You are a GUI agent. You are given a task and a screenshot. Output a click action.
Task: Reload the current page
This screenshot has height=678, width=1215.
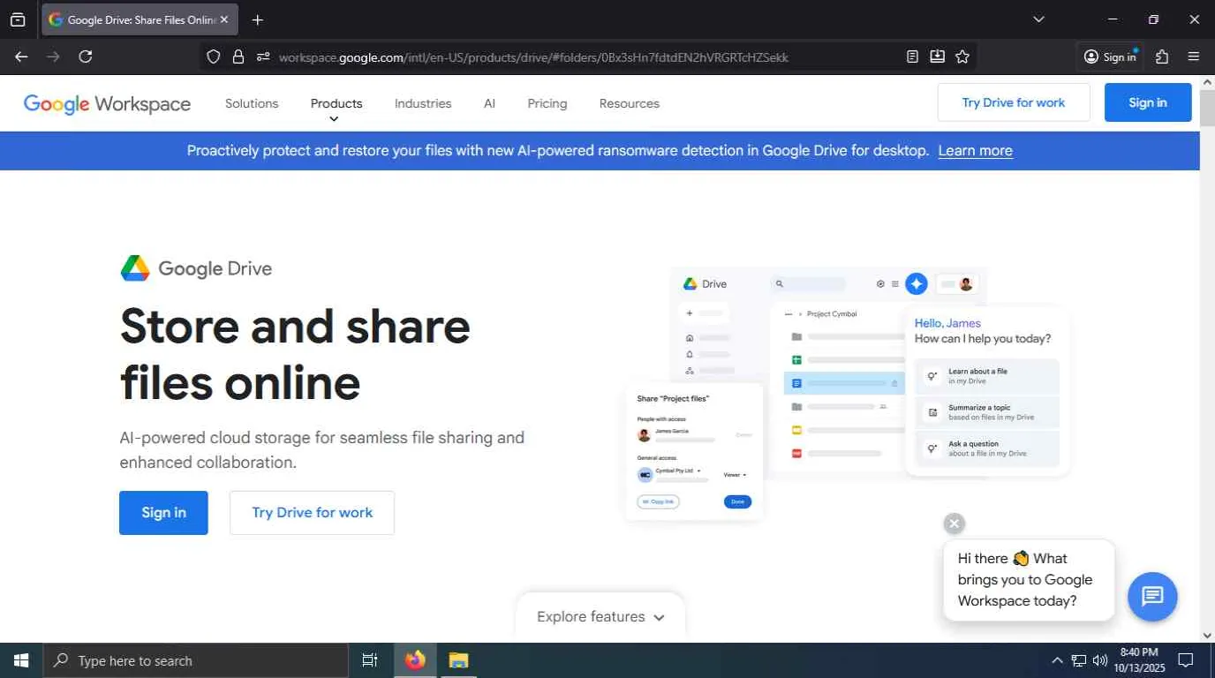(86, 56)
